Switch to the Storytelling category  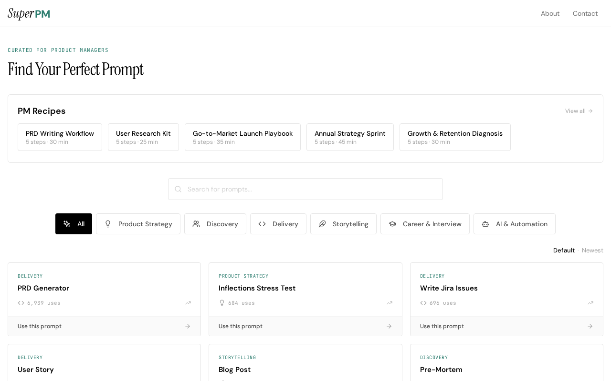(x=343, y=224)
